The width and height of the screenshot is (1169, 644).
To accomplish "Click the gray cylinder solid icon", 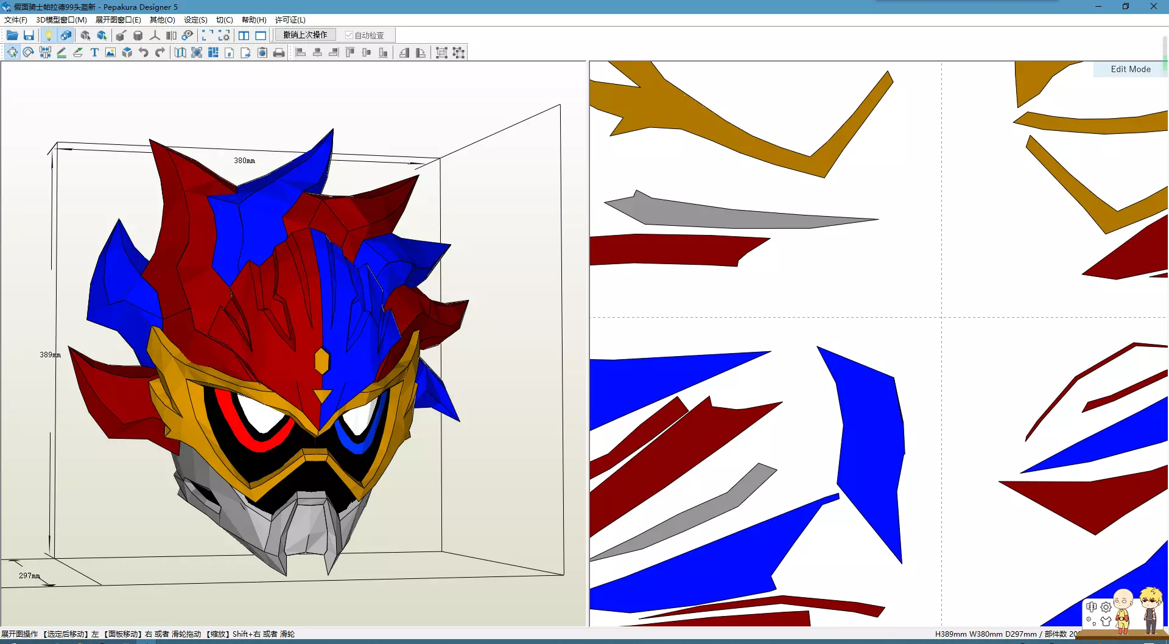I will coord(138,35).
